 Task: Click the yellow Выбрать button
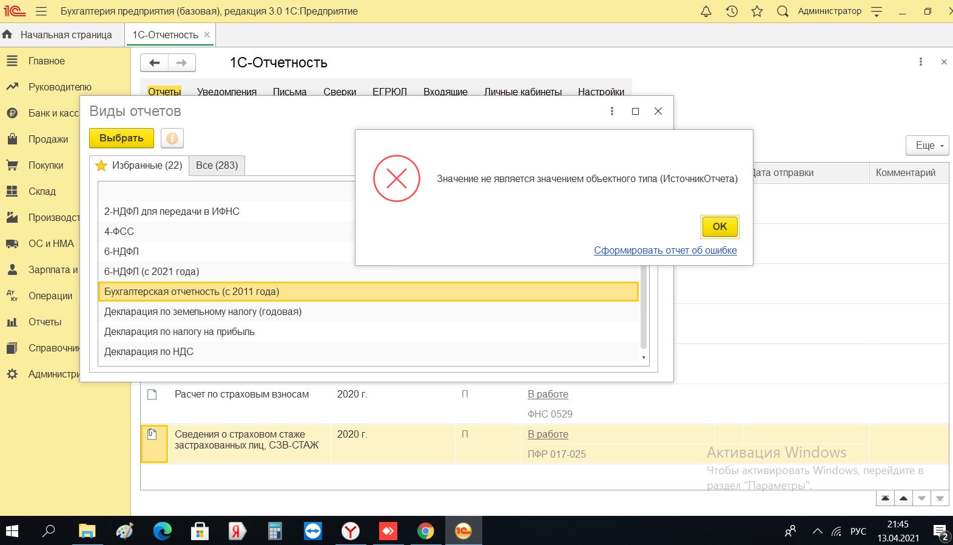(121, 138)
